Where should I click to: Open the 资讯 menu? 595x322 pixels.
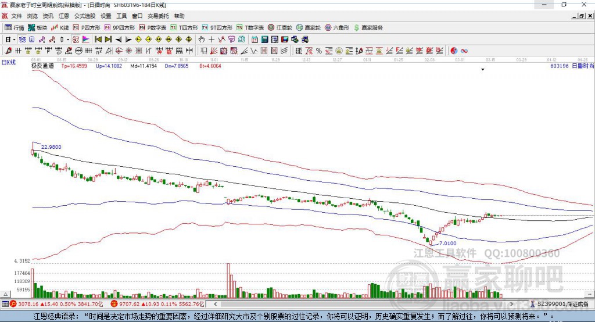point(48,16)
